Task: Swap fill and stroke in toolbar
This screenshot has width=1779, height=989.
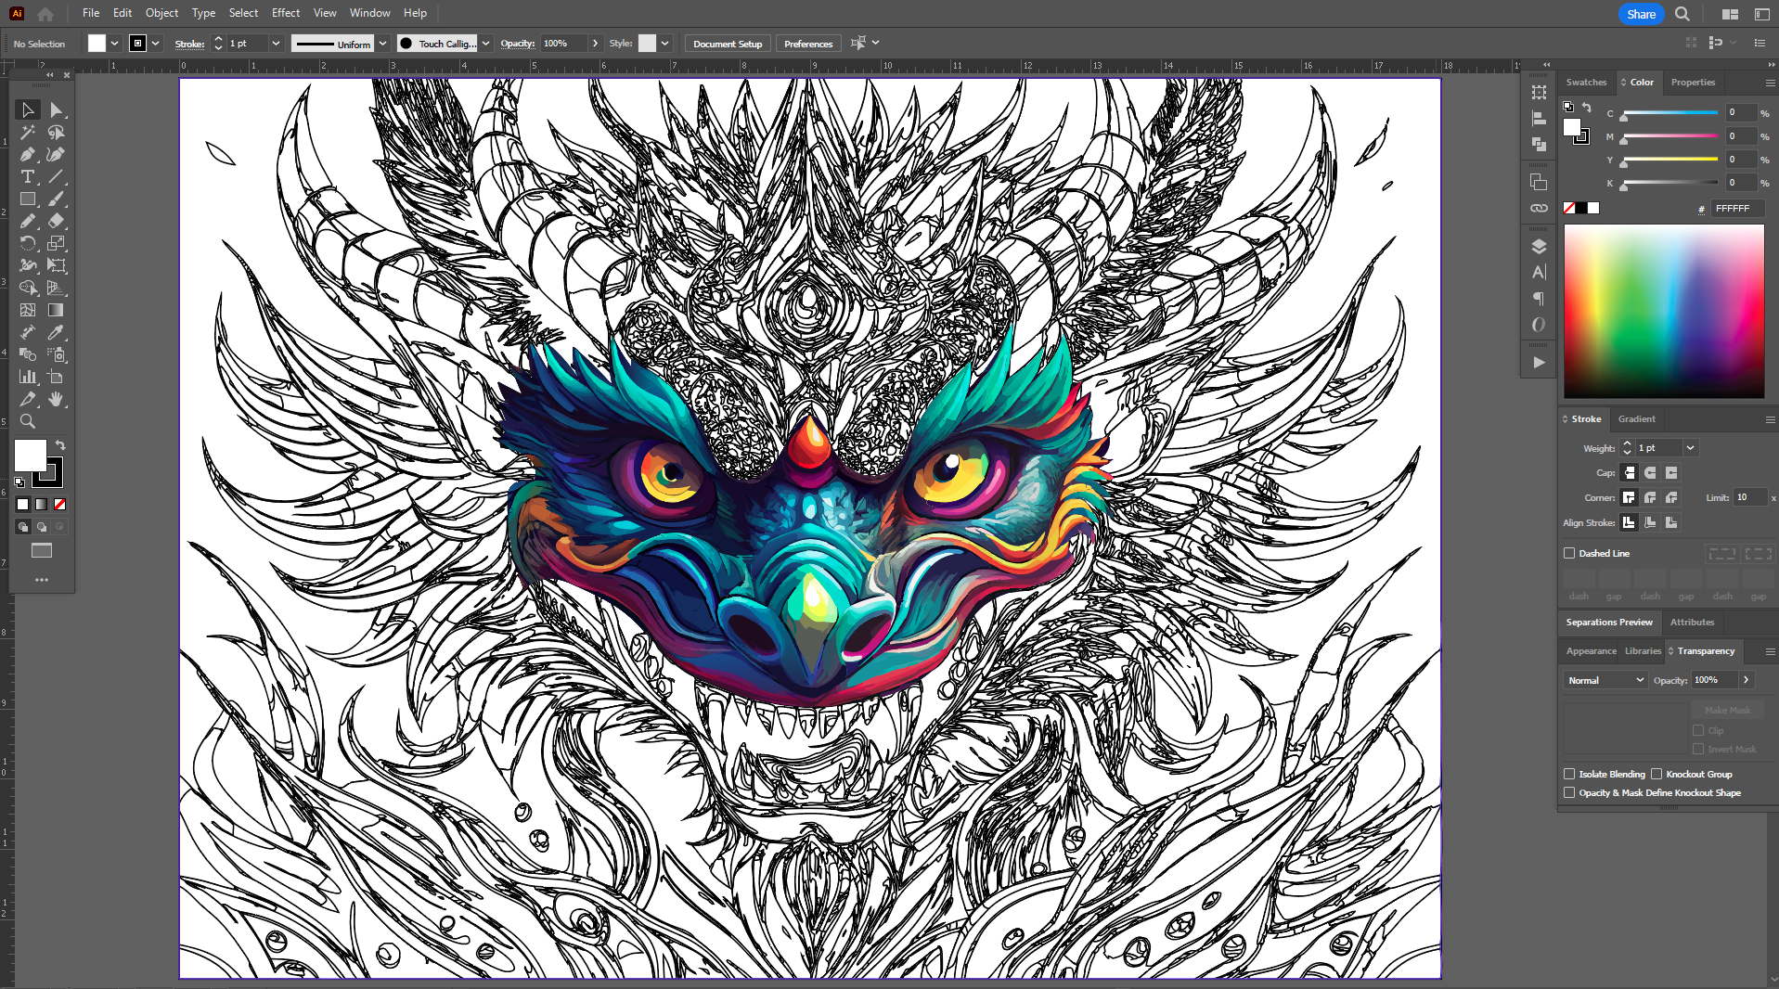Action: (60, 445)
